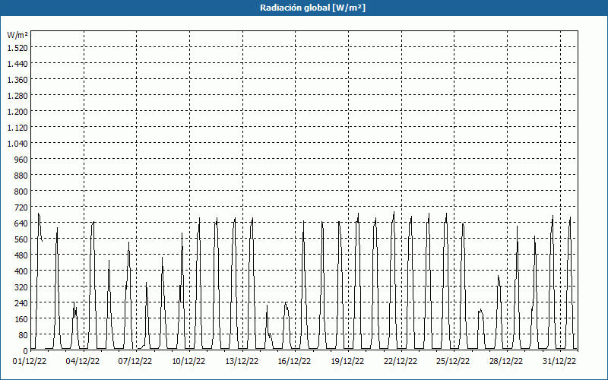Image resolution: width=608 pixels, height=380 pixels.
Task: Click the 1.200 y-axis value
Action: [17, 111]
